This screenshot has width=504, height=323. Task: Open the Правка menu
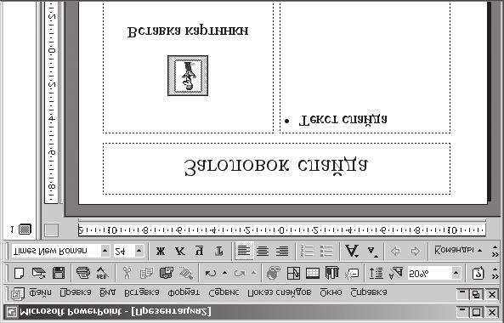[x=76, y=292]
